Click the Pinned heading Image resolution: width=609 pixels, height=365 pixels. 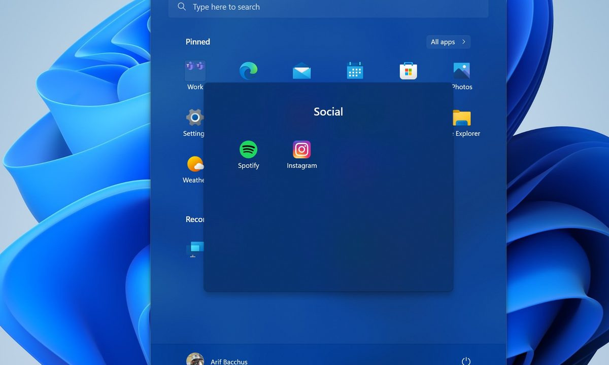[x=198, y=42]
